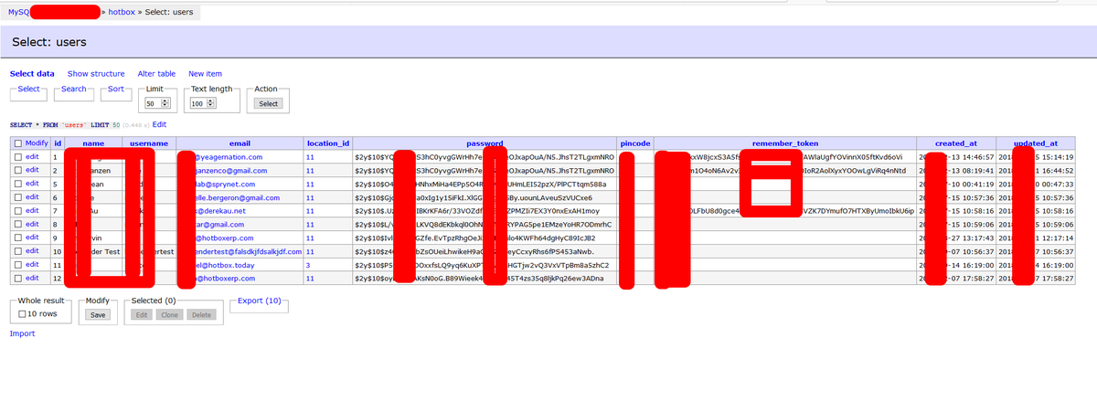Tick the checkbox for row id 1
This screenshot has width=1097, height=401.
coord(18,157)
